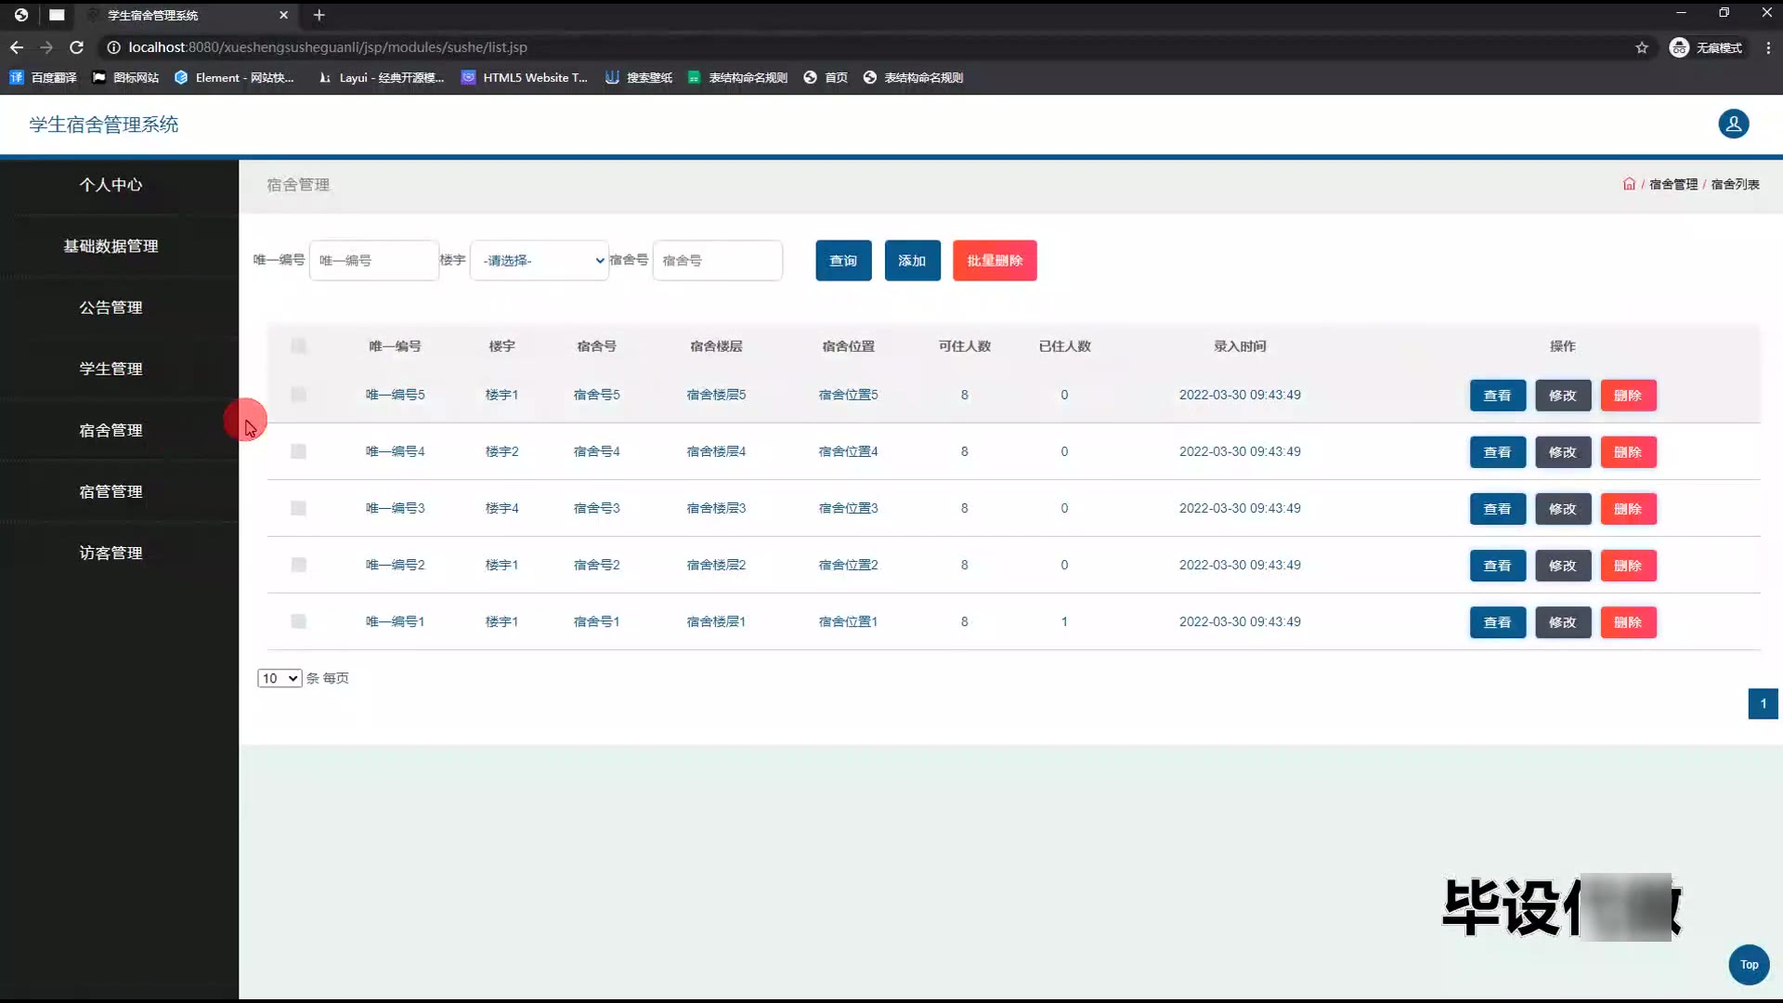Open 个人中心 in the sidebar
The width and height of the screenshot is (1783, 1003).
111,185
